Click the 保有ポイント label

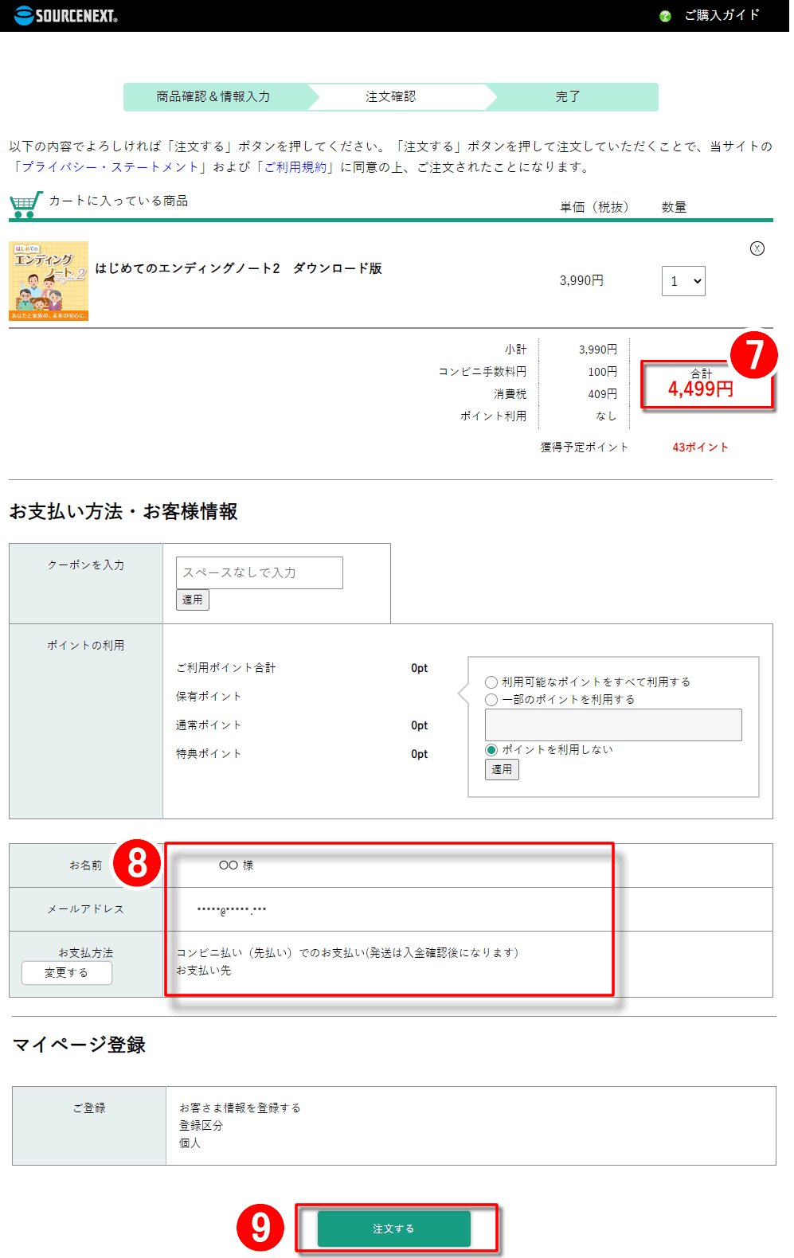209,696
